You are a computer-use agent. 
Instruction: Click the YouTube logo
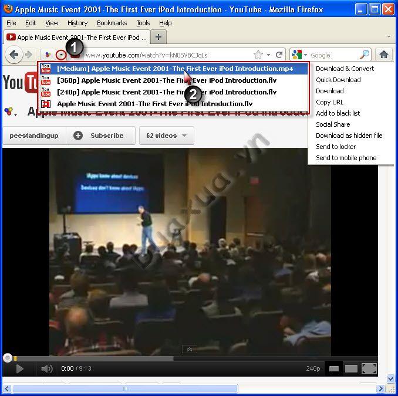pyautogui.click(x=21, y=83)
